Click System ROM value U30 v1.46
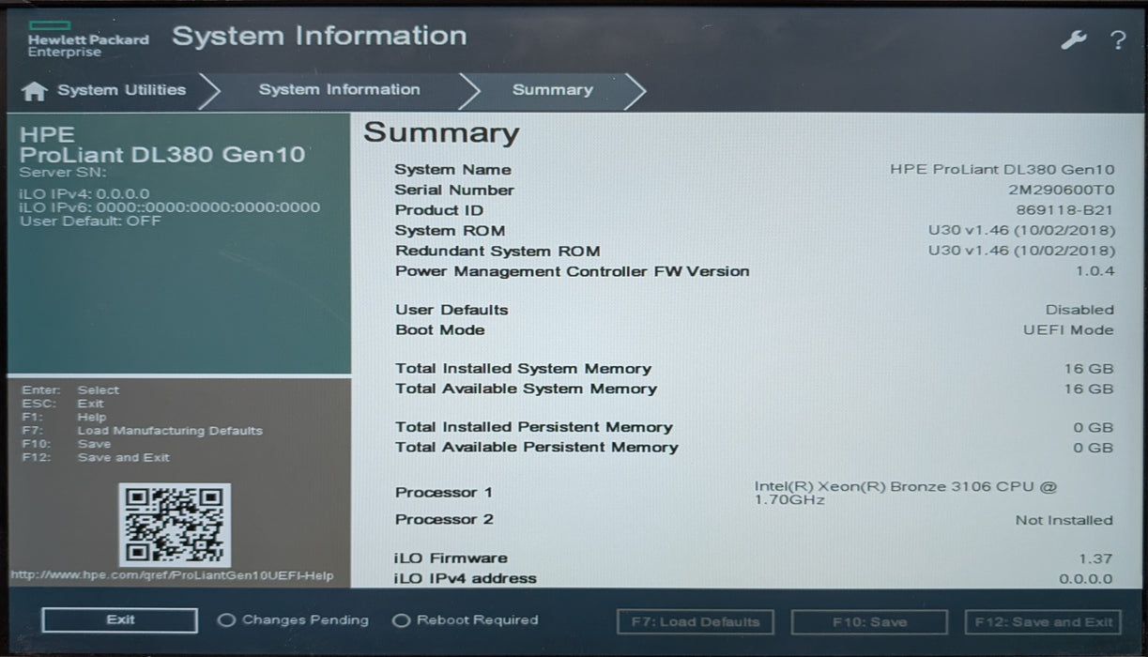 1021,231
